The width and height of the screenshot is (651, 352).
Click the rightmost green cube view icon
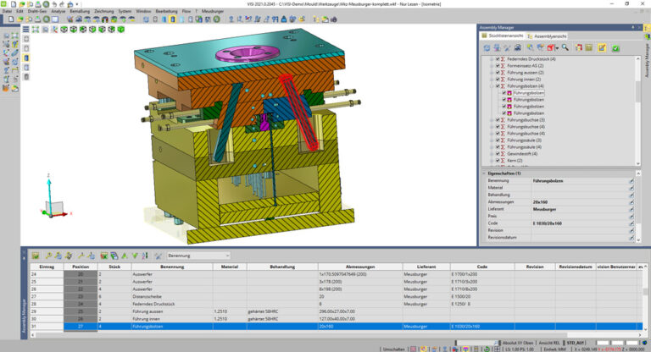(121, 28)
